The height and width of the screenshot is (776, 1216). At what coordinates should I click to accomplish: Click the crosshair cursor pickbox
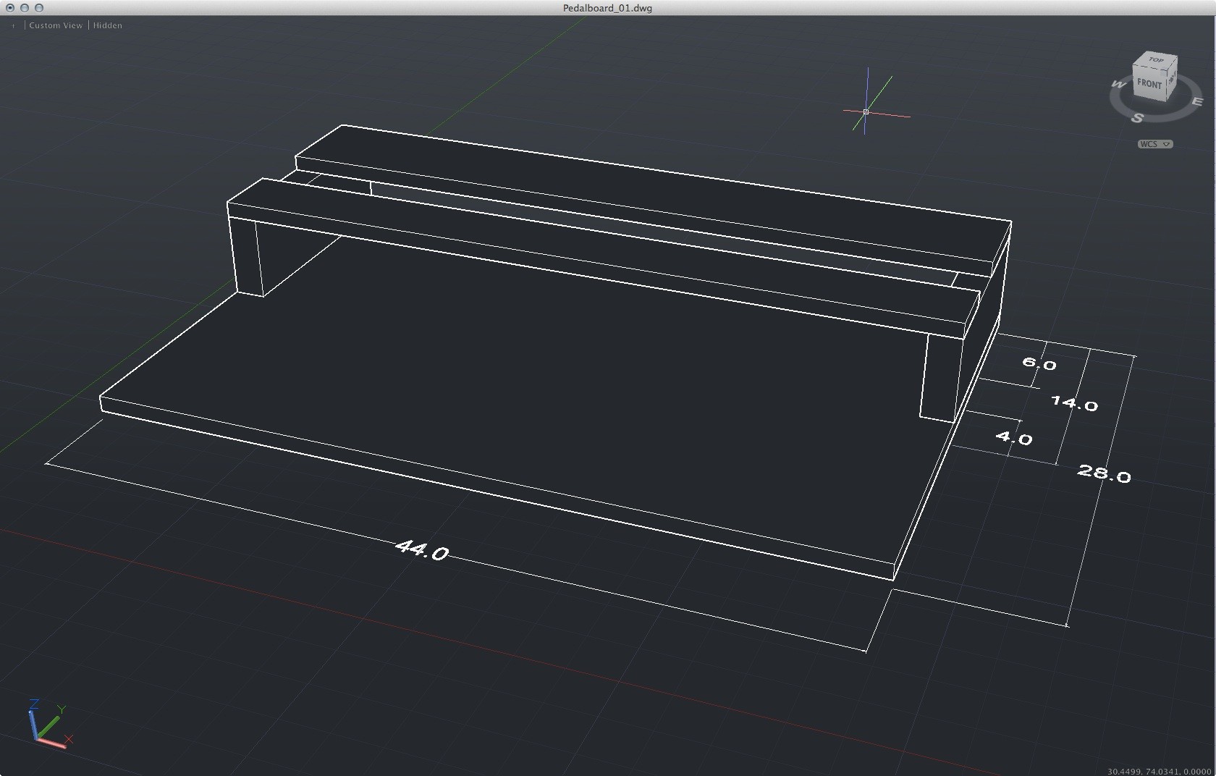coord(866,111)
